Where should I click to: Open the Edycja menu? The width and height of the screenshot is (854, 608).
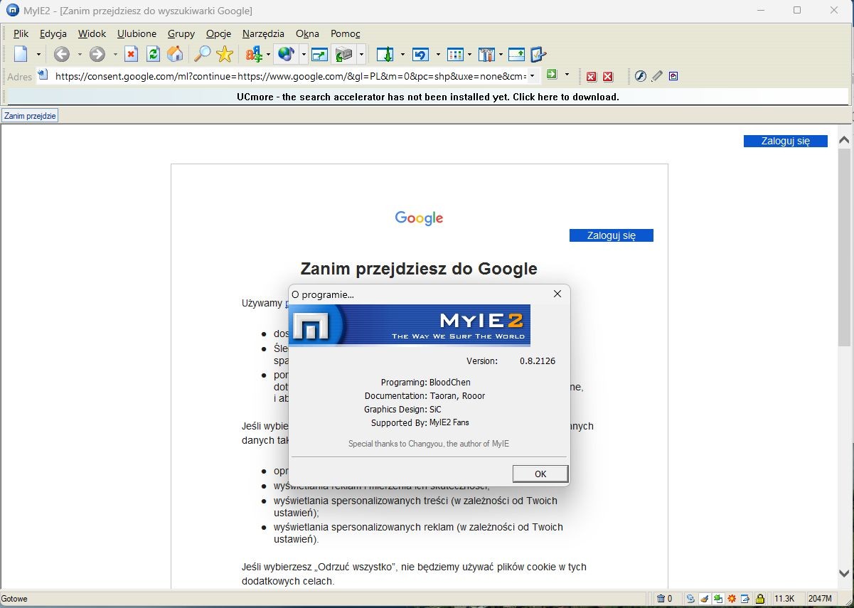pos(53,33)
